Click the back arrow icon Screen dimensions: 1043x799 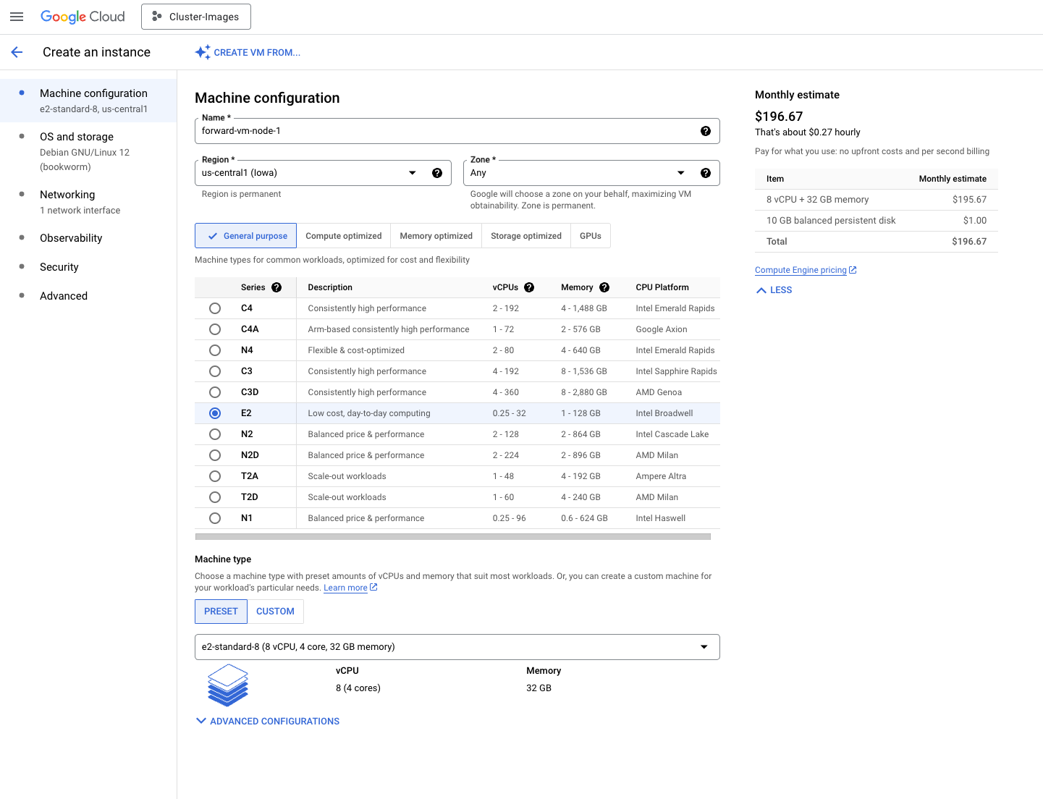tap(17, 52)
